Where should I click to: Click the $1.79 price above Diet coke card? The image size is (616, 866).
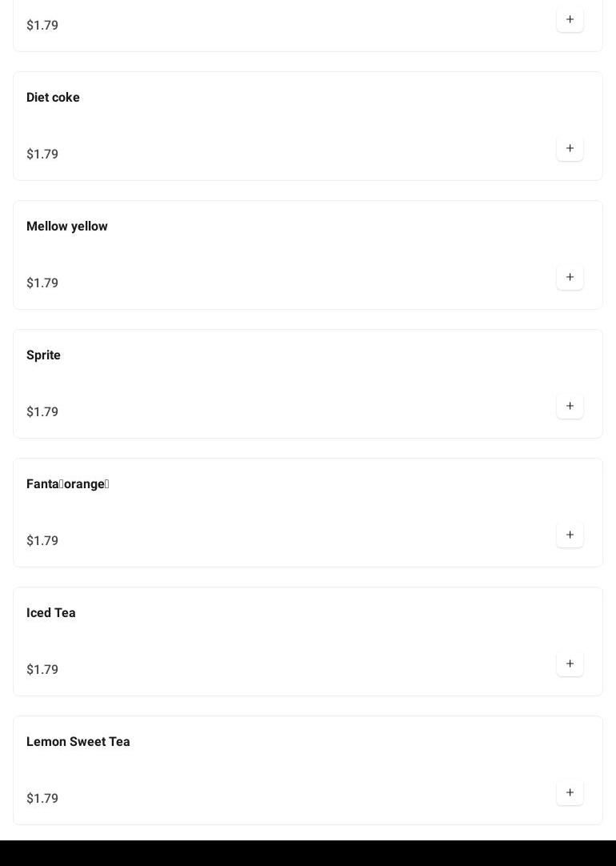pyautogui.click(x=42, y=26)
